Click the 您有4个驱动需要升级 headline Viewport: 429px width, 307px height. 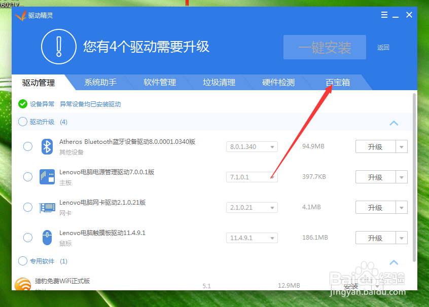(x=147, y=47)
